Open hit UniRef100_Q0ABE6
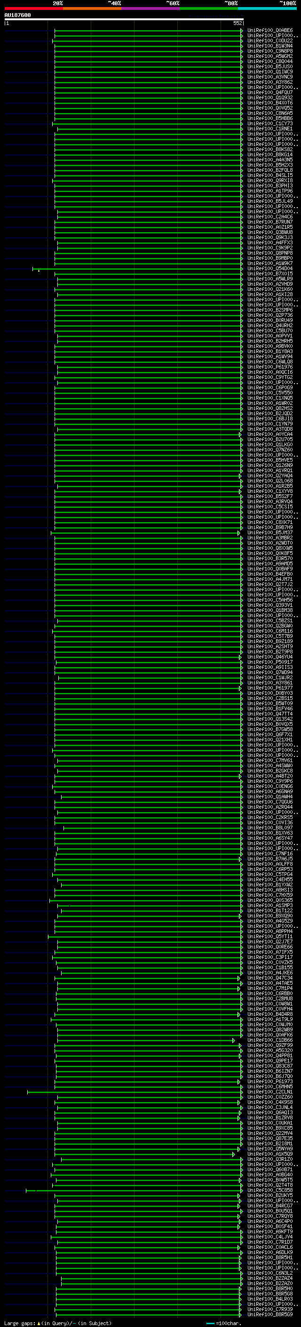Image resolution: width=301 pixels, height=1327 pixels. click(x=270, y=31)
